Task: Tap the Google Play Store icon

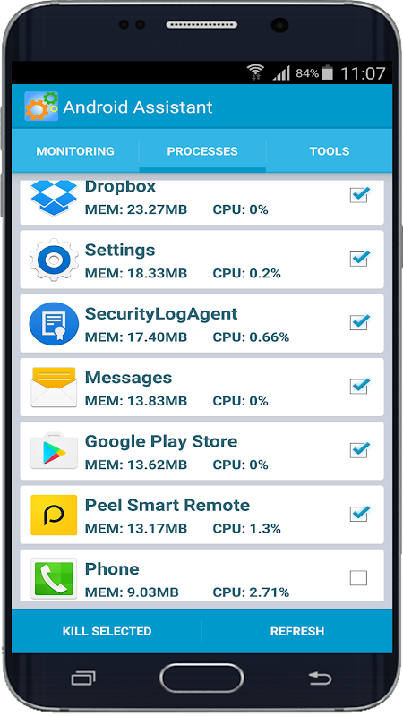Action: click(54, 451)
